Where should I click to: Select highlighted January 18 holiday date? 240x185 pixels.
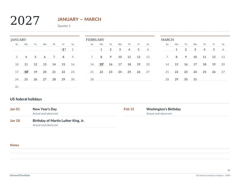(x=26, y=72)
